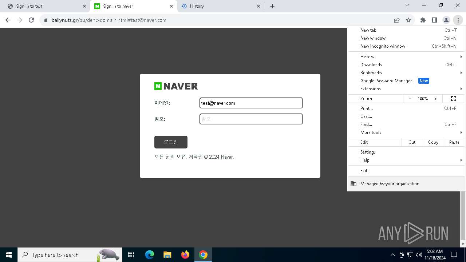Viewport: 466px width, 262px height.
Task: Close the 'Sign in to naver' tab
Action: tap(171, 6)
